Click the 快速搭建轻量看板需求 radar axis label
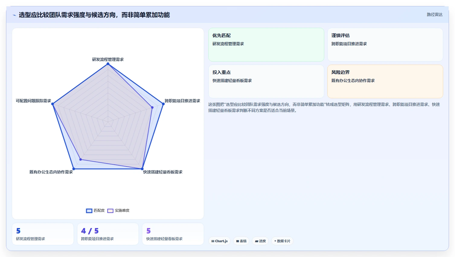This screenshot has width=455, height=257. [x=163, y=172]
